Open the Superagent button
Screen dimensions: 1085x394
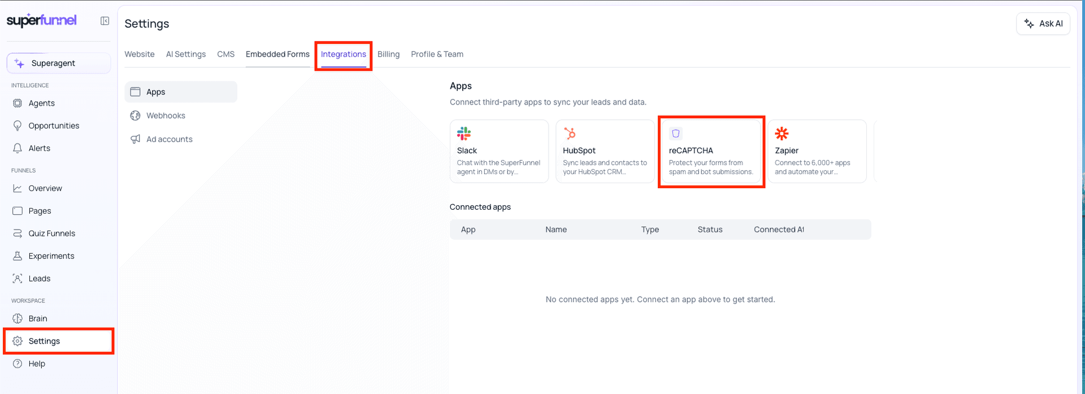tap(59, 63)
